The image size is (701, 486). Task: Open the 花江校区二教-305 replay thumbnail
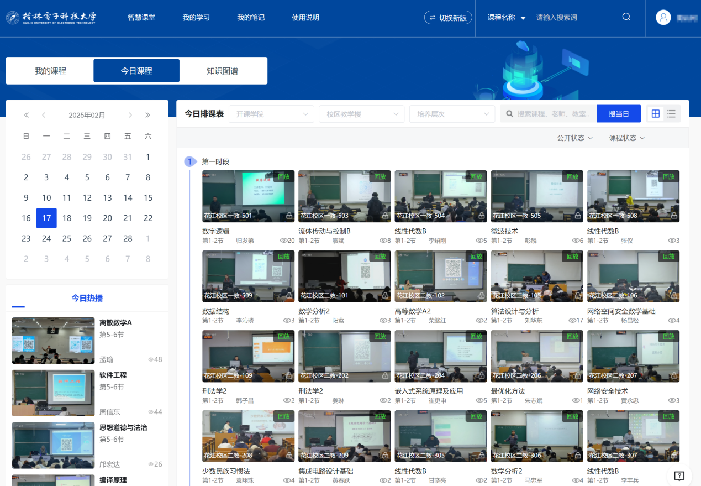(441, 436)
